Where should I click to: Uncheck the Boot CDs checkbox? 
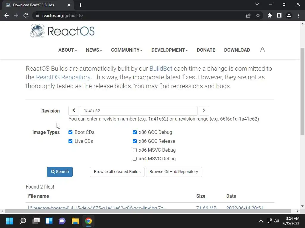70,132
